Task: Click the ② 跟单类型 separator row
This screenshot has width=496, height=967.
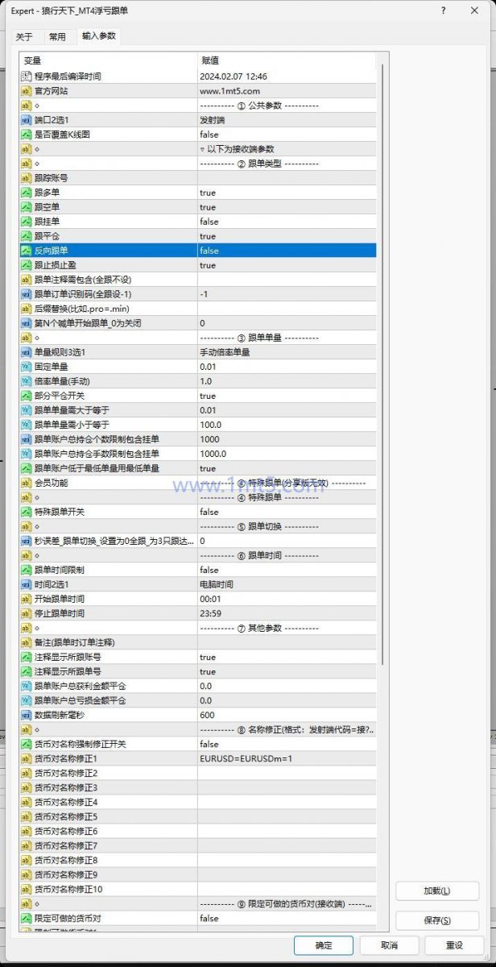Action: pos(197,164)
